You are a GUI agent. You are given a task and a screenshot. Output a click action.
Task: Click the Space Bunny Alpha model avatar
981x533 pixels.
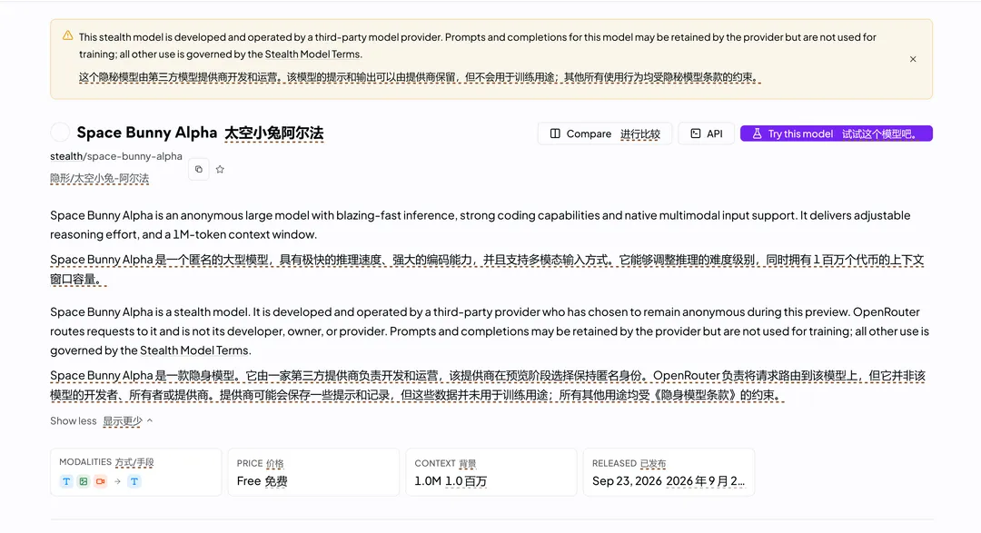(60, 132)
